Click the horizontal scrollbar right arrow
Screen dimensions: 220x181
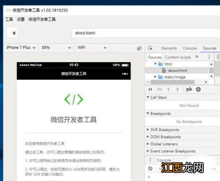206,82
